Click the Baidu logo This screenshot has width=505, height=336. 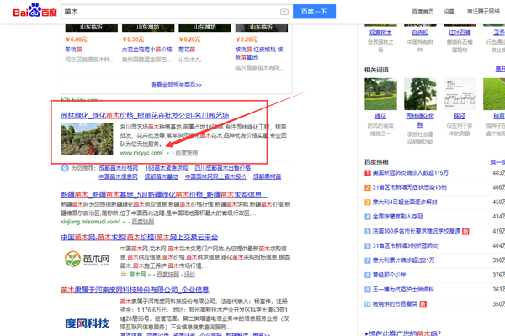[x=35, y=10]
